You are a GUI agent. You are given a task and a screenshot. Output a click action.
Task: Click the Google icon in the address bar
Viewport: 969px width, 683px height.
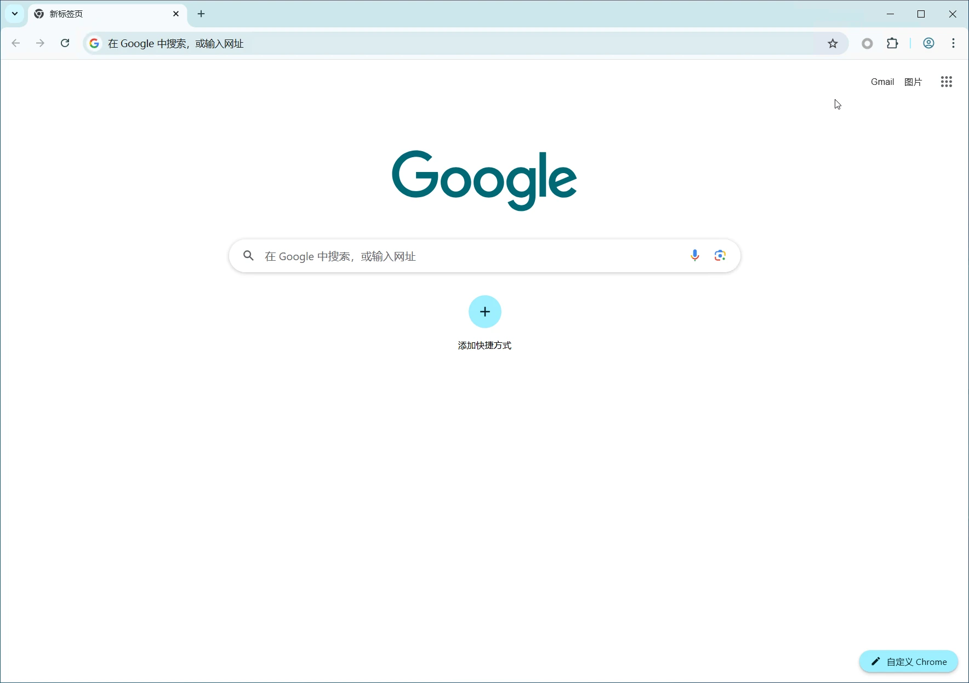click(94, 43)
